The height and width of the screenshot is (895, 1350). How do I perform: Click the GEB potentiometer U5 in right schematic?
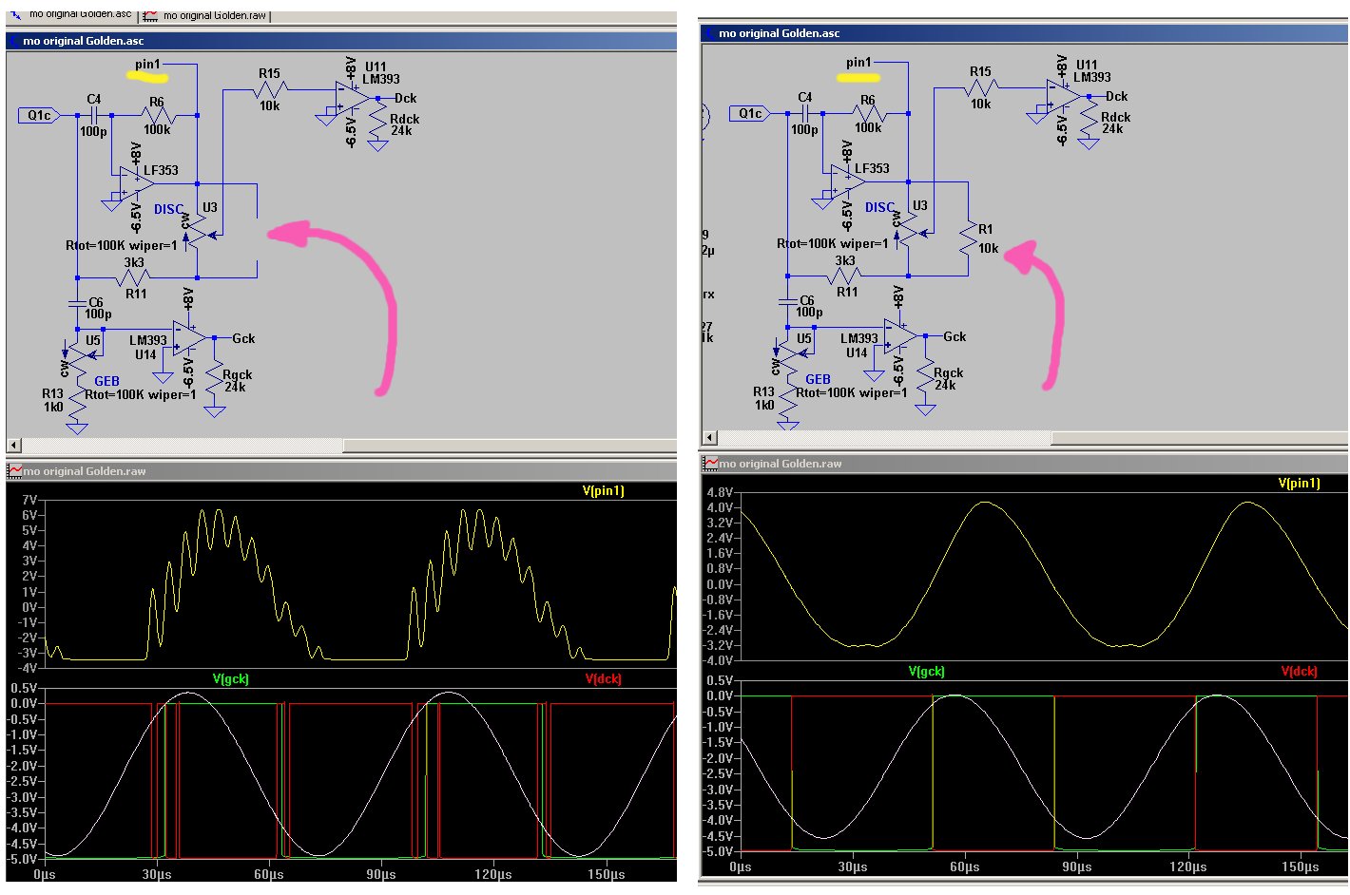pos(789,354)
